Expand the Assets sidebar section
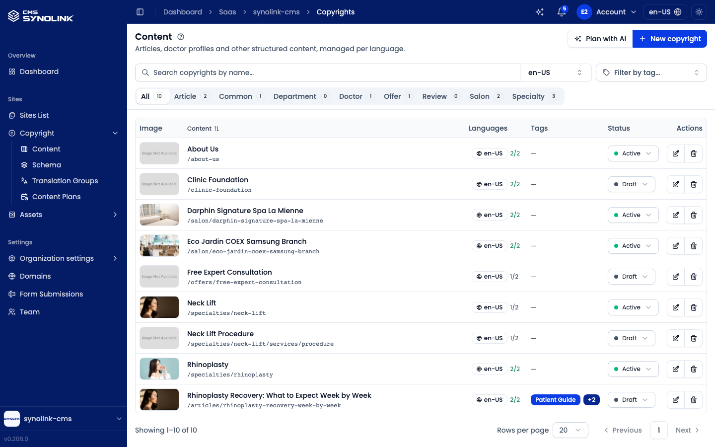Image resolution: width=715 pixels, height=447 pixels. tap(64, 215)
